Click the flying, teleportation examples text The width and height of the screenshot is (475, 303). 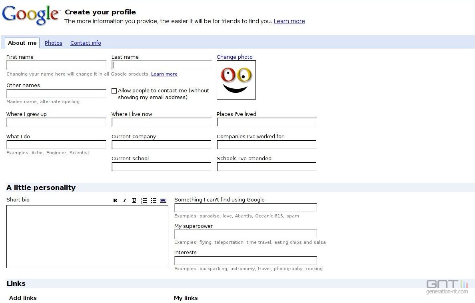pos(250,242)
